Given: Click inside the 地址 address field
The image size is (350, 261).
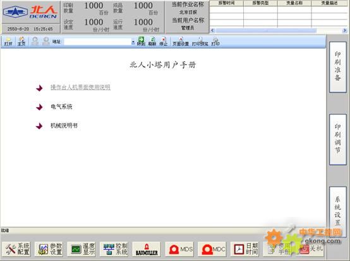Looking at the screenshot, I should click(x=97, y=42).
